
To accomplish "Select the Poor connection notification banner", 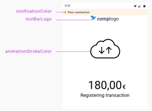I will click(105, 12).
